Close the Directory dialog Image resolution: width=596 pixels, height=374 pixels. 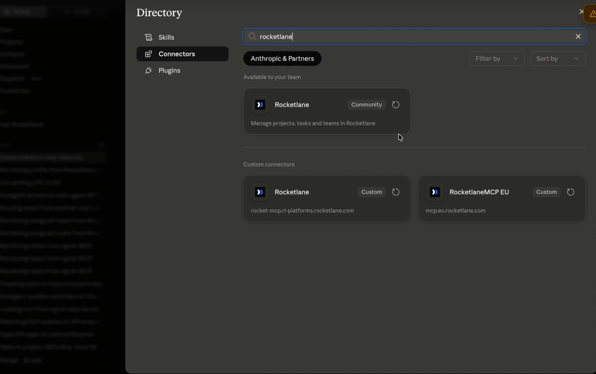pyautogui.click(x=581, y=12)
